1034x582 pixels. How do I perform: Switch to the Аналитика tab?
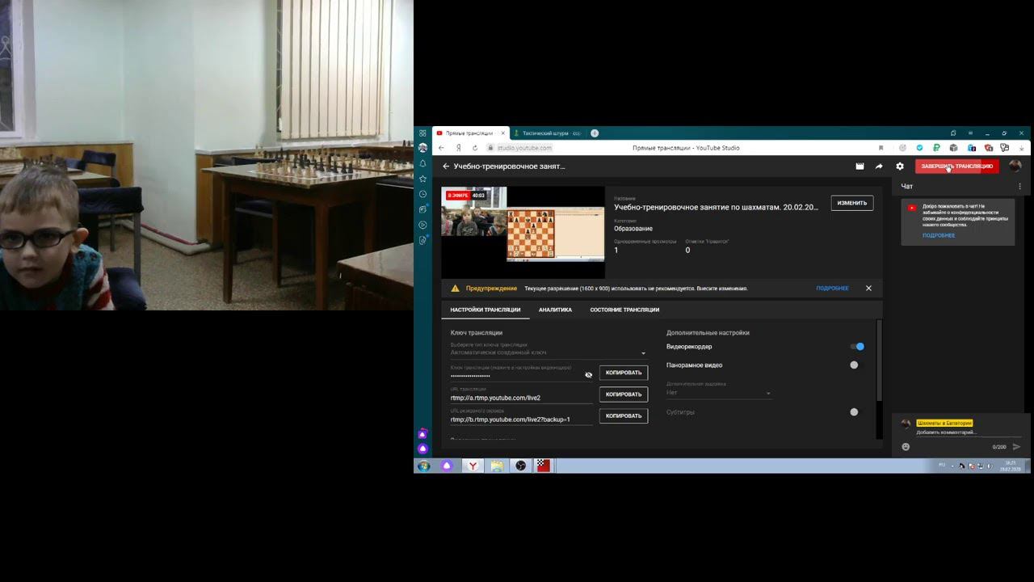tap(555, 310)
